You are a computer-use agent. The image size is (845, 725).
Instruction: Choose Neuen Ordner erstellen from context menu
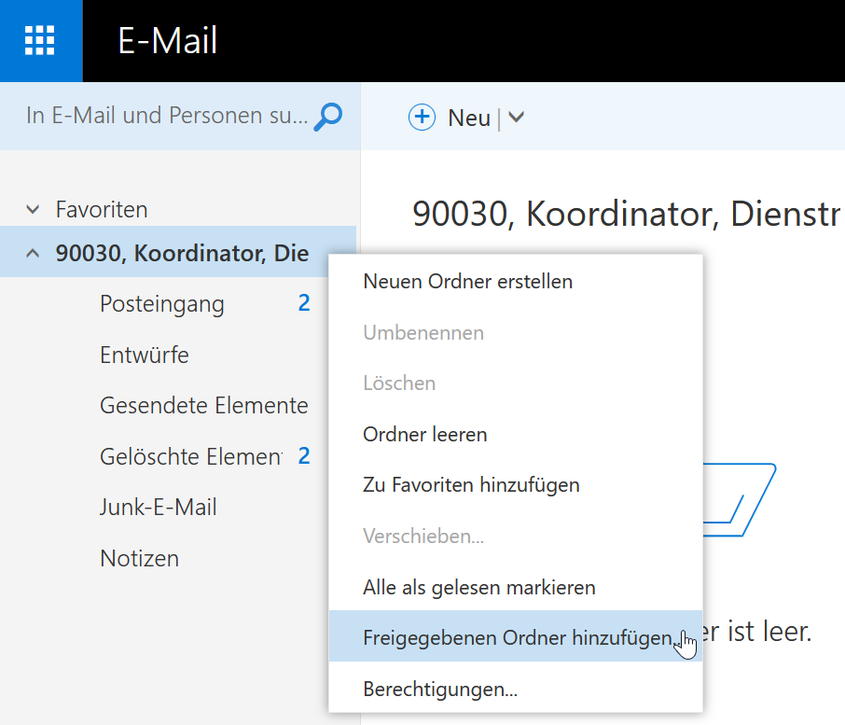516,282
